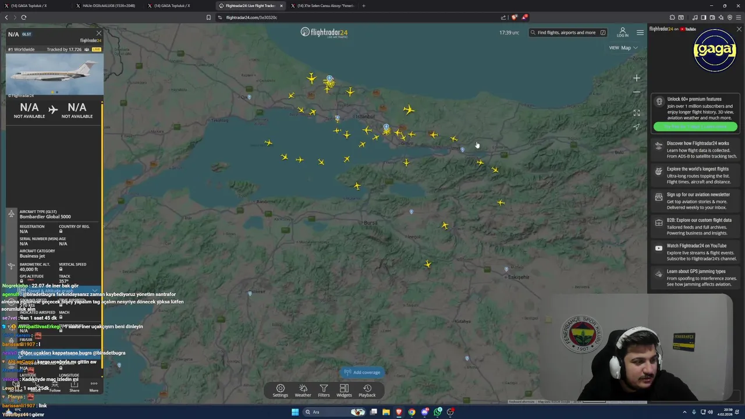Close the aircraft details panel

coord(98,33)
